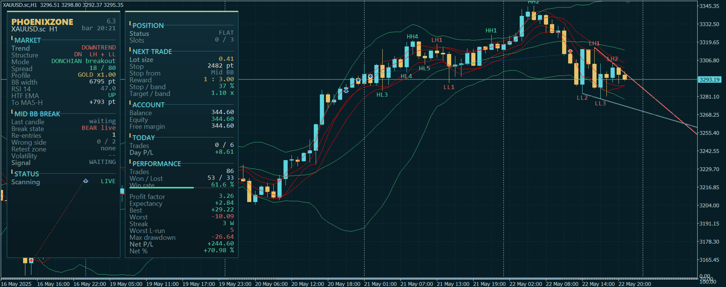Select the DOWNTREND trend value
This screenshot has width=726, height=287.
(x=99, y=47)
